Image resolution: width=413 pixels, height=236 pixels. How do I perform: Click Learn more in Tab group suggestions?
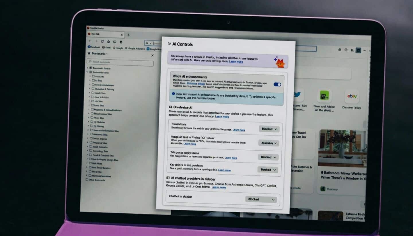click(231, 158)
